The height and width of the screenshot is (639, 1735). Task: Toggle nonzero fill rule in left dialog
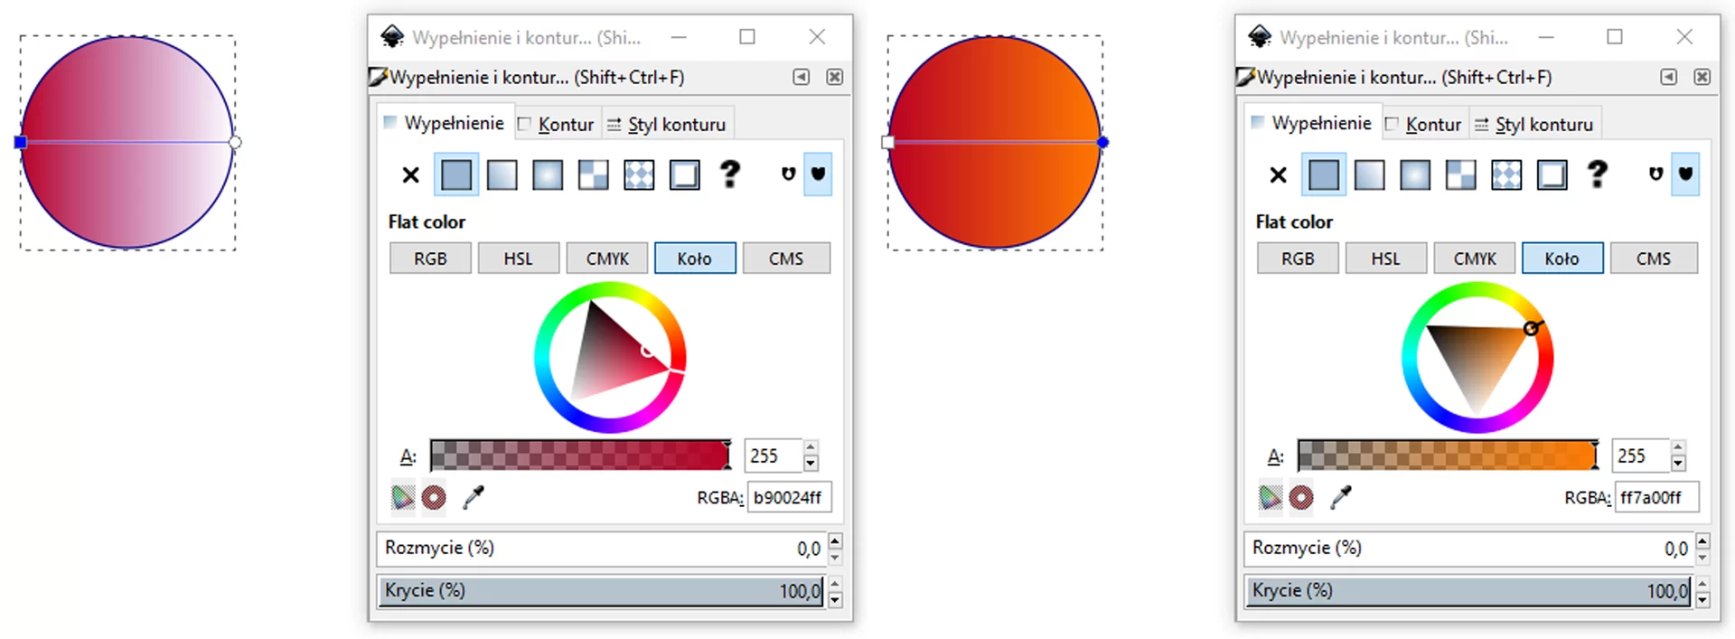[x=818, y=174]
